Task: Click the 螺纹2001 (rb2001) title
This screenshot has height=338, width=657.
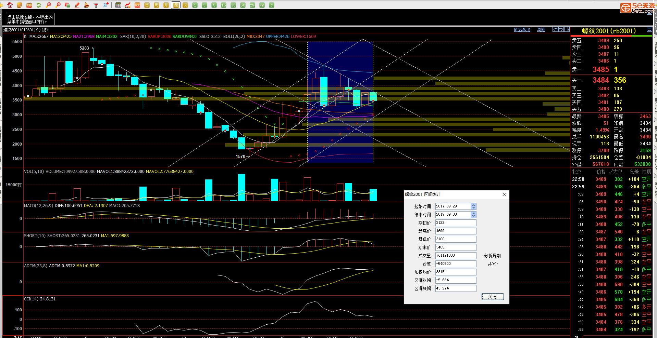Action: [609, 31]
